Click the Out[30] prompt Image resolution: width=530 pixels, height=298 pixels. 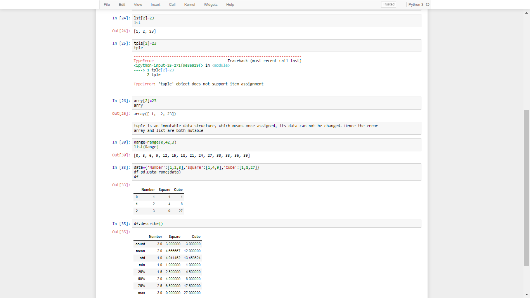pos(121,155)
